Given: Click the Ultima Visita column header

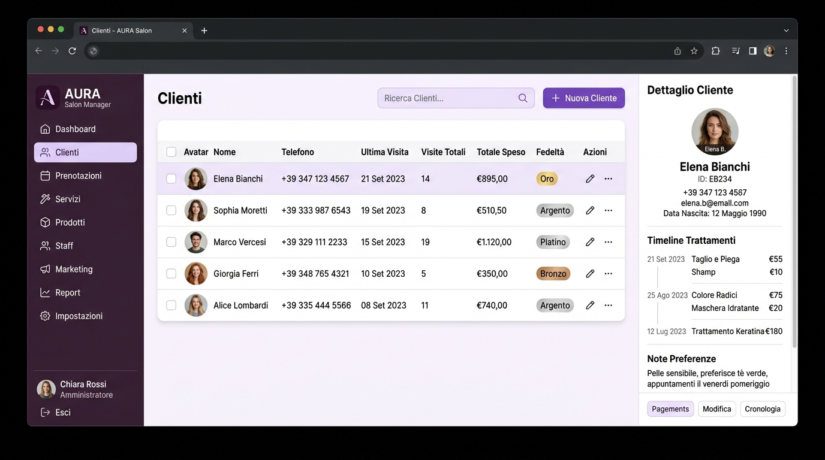Looking at the screenshot, I should pos(385,152).
